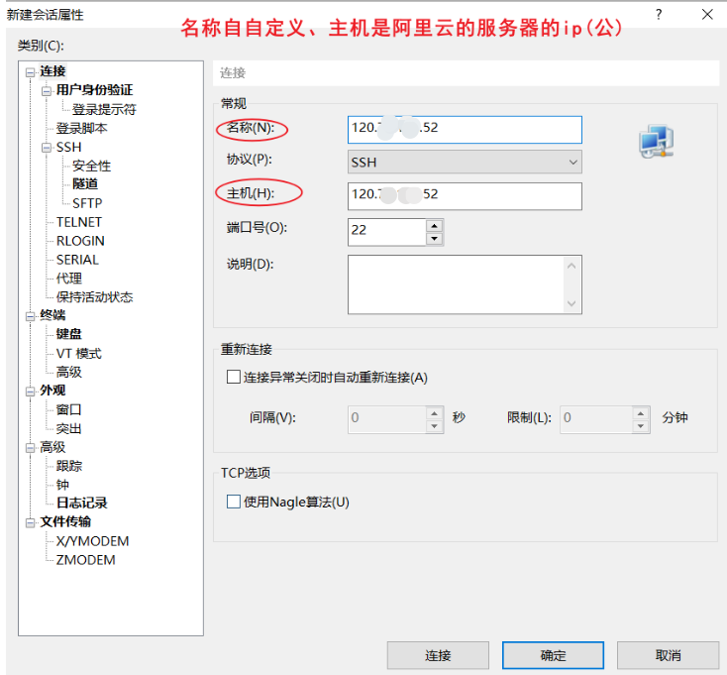This screenshot has height=675, width=727.
Task: Select 登录脚本 in the category tree
Action: pos(81,128)
